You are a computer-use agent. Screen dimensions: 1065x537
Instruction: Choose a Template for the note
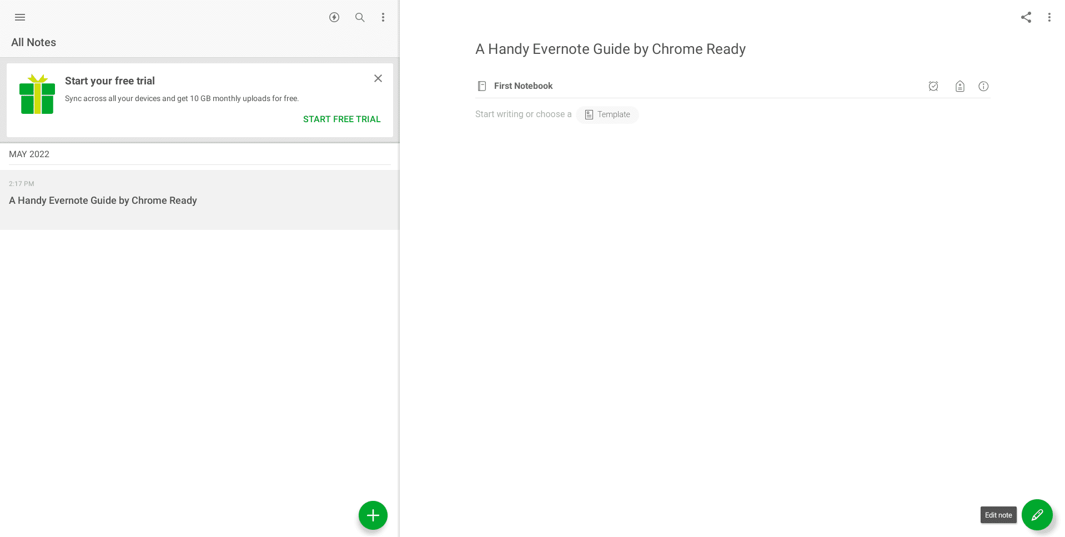click(x=607, y=114)
